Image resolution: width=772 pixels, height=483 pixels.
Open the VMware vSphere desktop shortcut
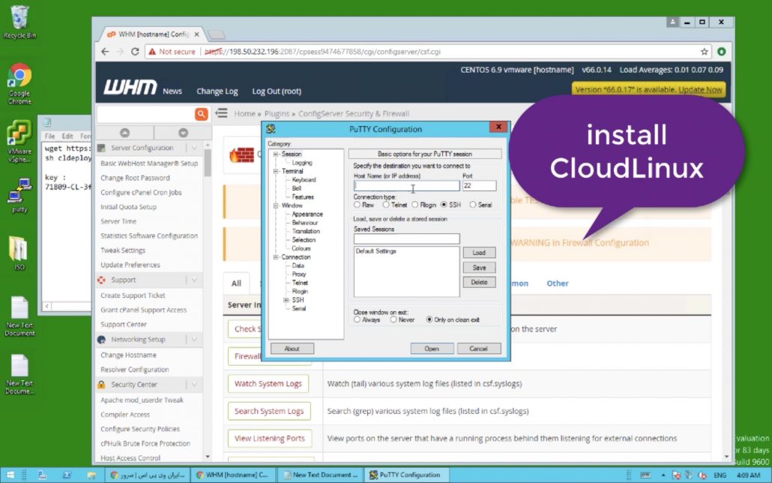pyautogui.click(x=19, y=139)
